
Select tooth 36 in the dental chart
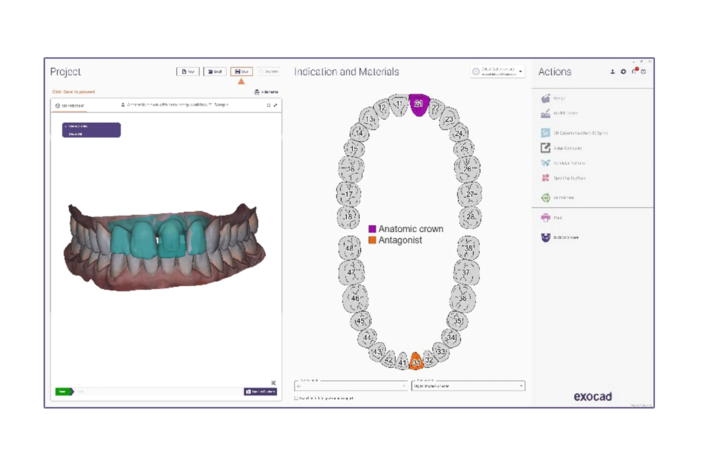pos(463,298)
